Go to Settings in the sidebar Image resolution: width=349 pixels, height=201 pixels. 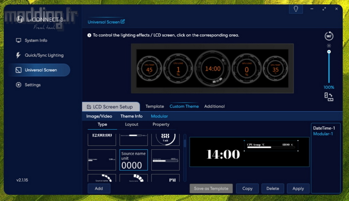[x=32, y=85]
